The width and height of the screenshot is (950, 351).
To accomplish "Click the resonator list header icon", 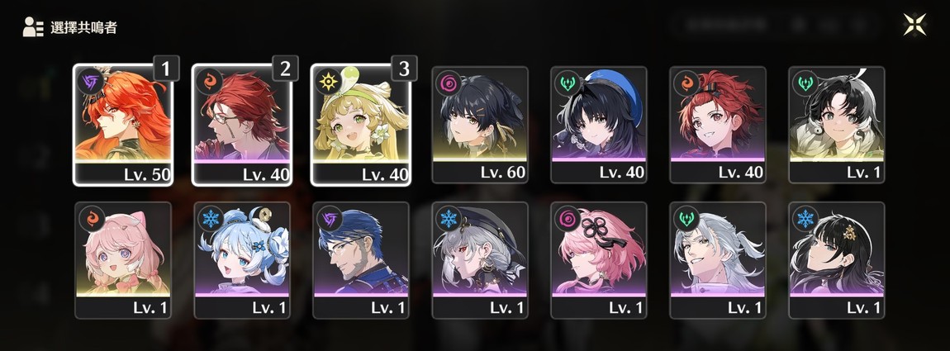I will (33, 27).
